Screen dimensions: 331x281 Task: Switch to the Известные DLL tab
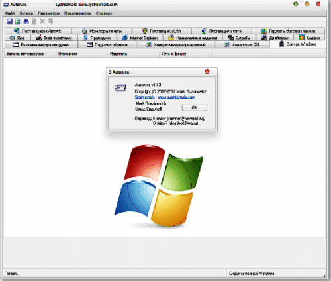click(x=242, y=45)
